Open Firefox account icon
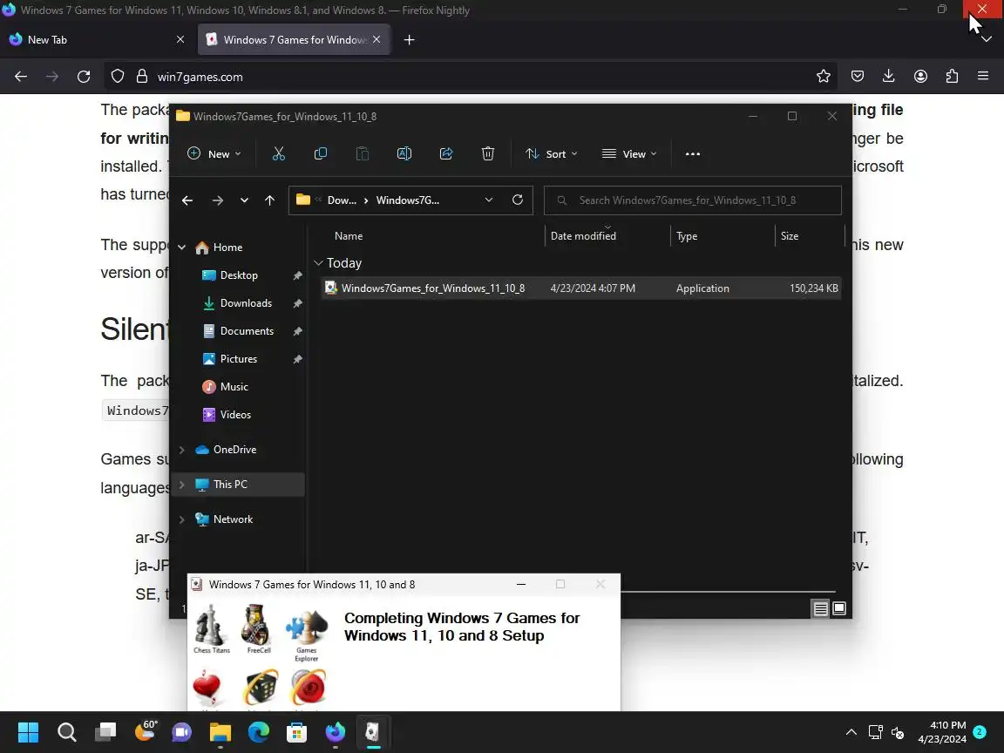This screenshot has height=753, width=1004. point(920,77)
